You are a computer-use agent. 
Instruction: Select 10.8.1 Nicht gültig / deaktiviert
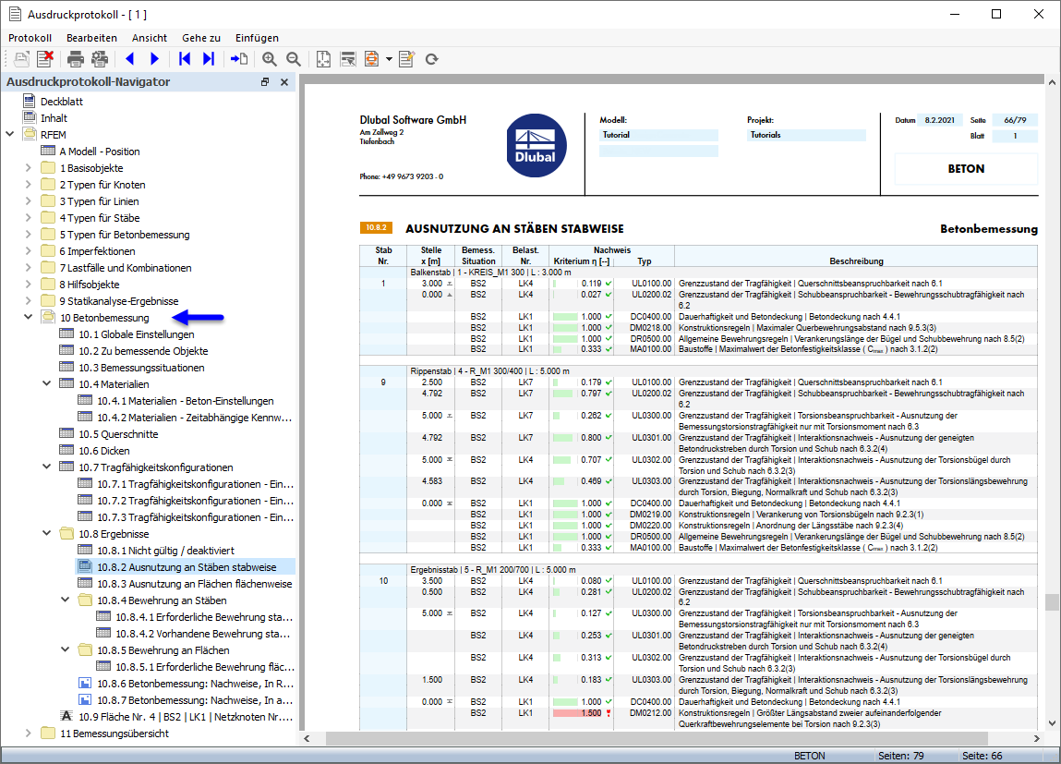tap(165, 551)
